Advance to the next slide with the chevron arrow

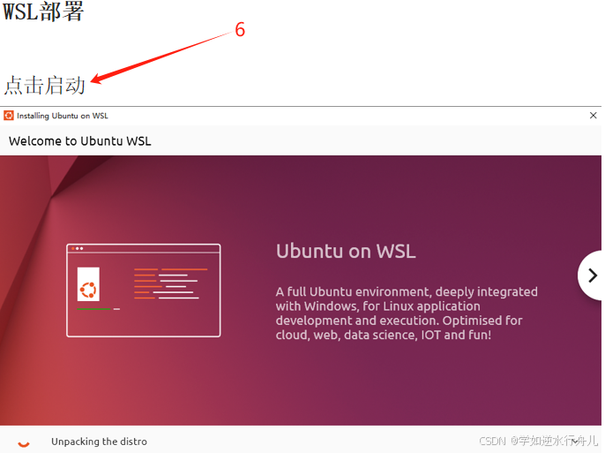pos(592,276)
